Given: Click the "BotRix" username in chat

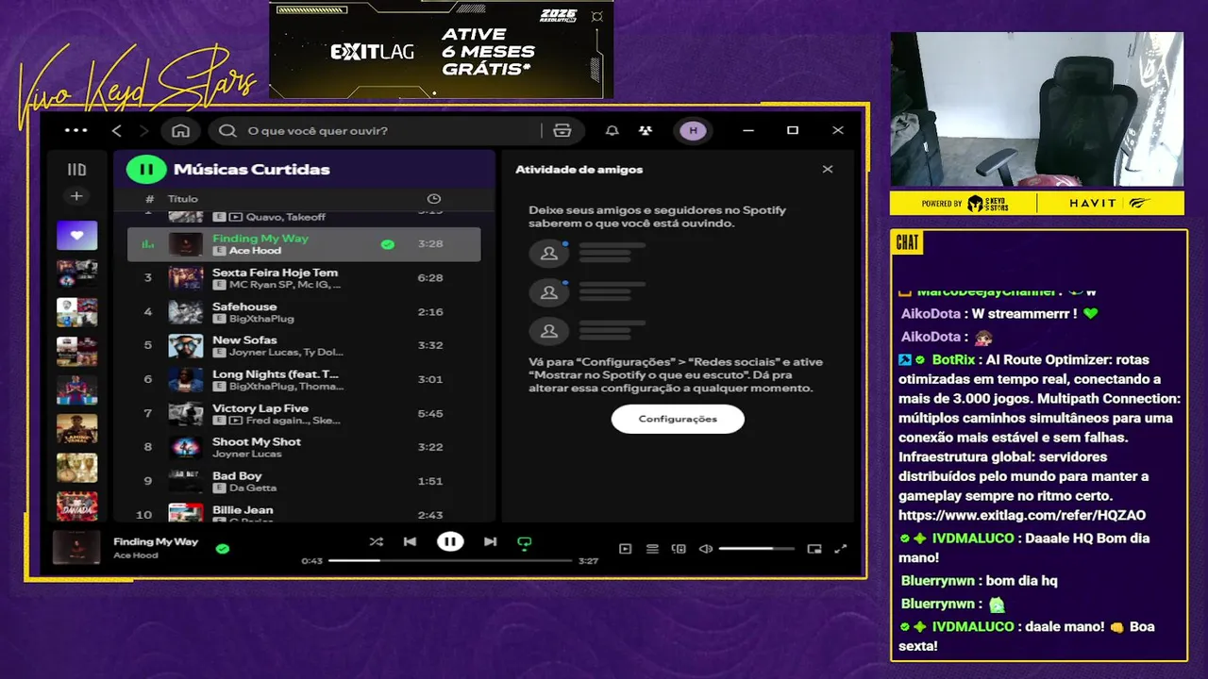Looking at the screenshot, I should pos(952,359).
